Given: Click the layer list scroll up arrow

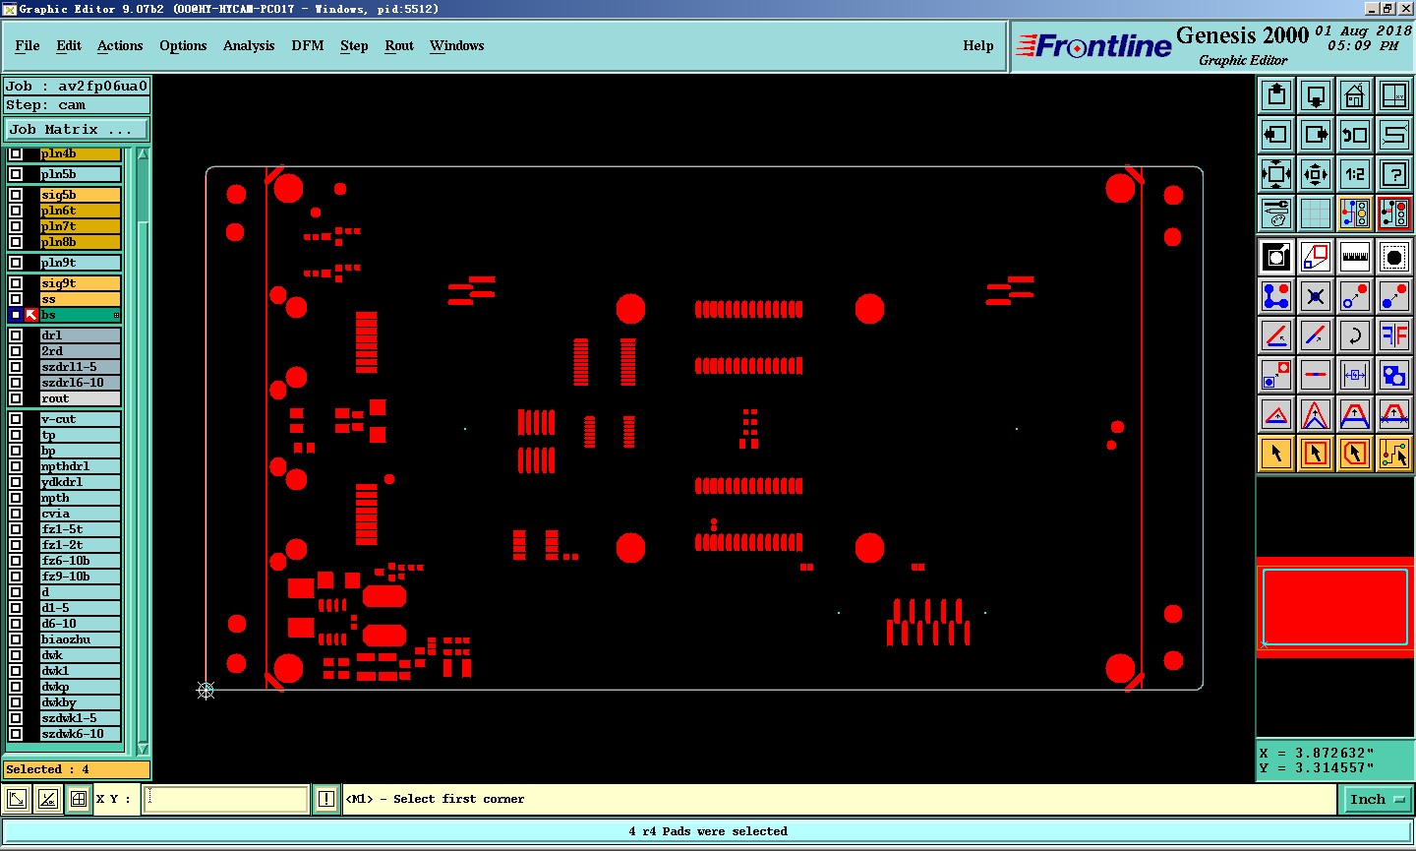Looking at the screenshot, I should click(x=143, y=154).
